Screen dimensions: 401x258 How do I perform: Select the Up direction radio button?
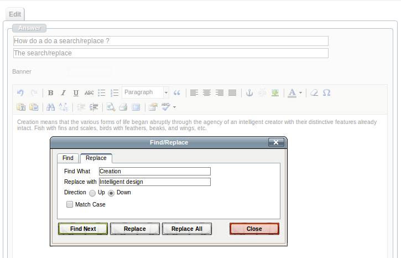[x=92, y=193]
